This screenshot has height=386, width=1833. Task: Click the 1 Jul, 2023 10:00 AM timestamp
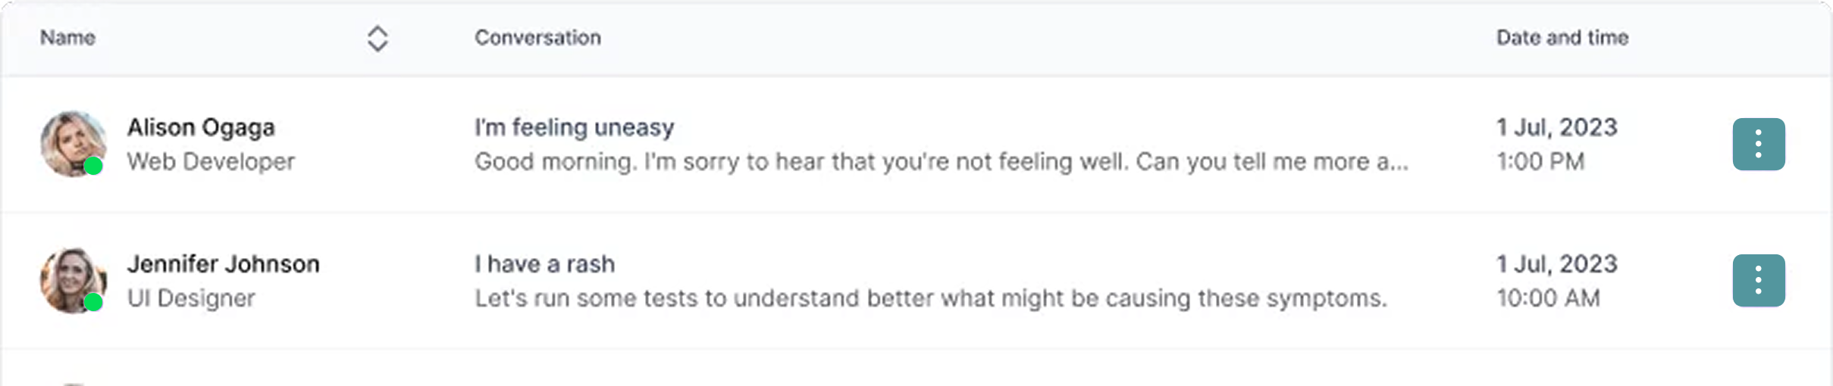coord(1556,281)
